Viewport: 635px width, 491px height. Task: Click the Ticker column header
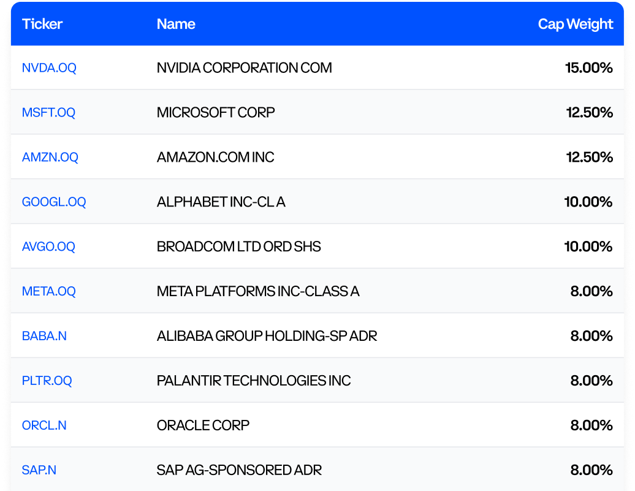[x=42, y=24]
